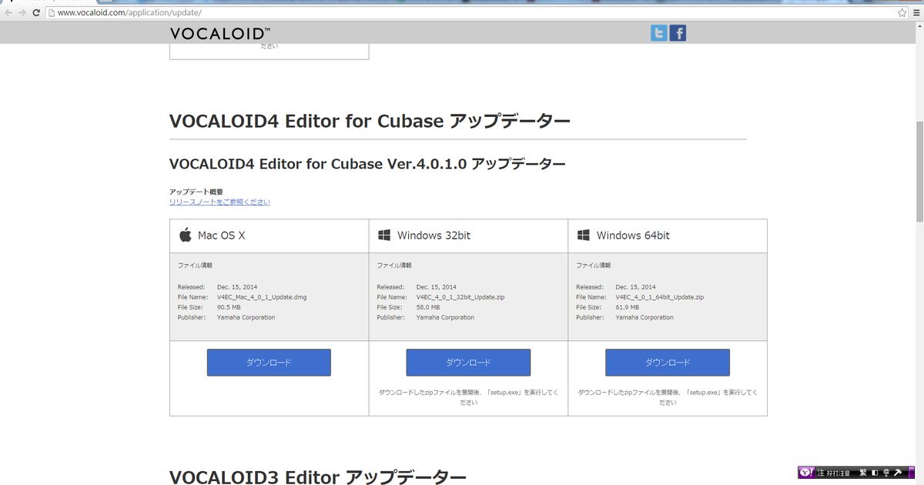
Task: Open the リリースノートをご参照ください link
Action: coord(219,202)
